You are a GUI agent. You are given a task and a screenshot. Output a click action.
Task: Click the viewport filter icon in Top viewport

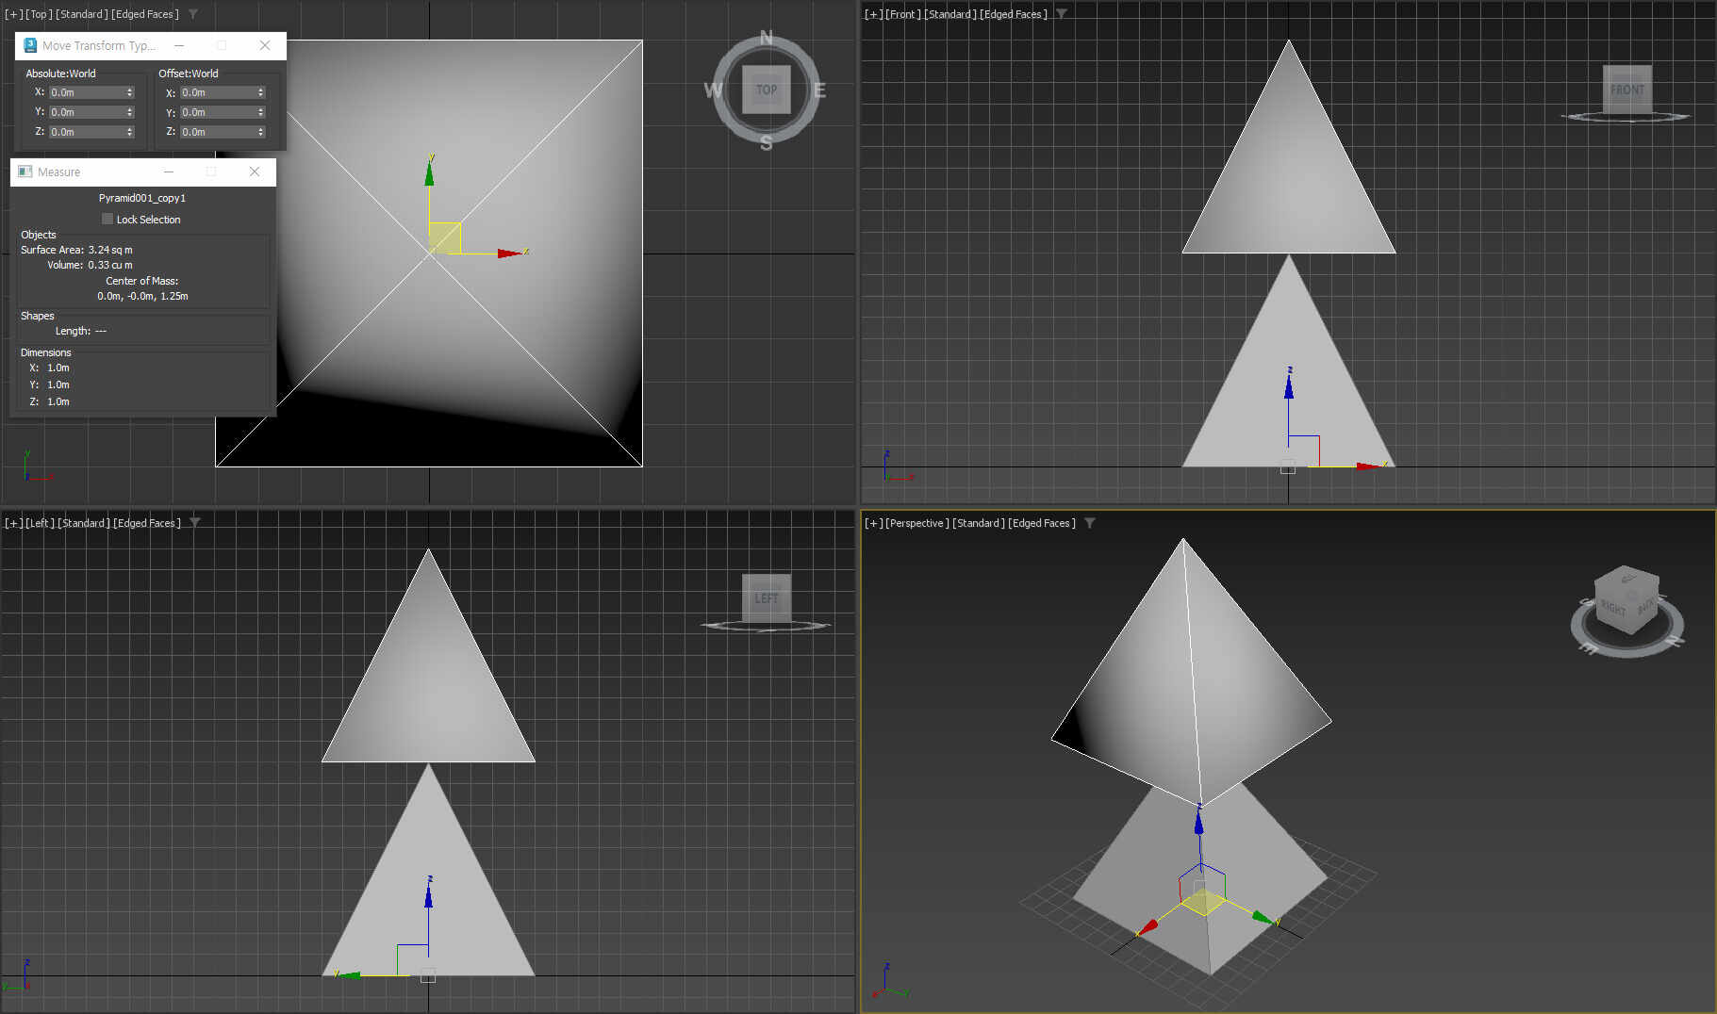point(193,14)
